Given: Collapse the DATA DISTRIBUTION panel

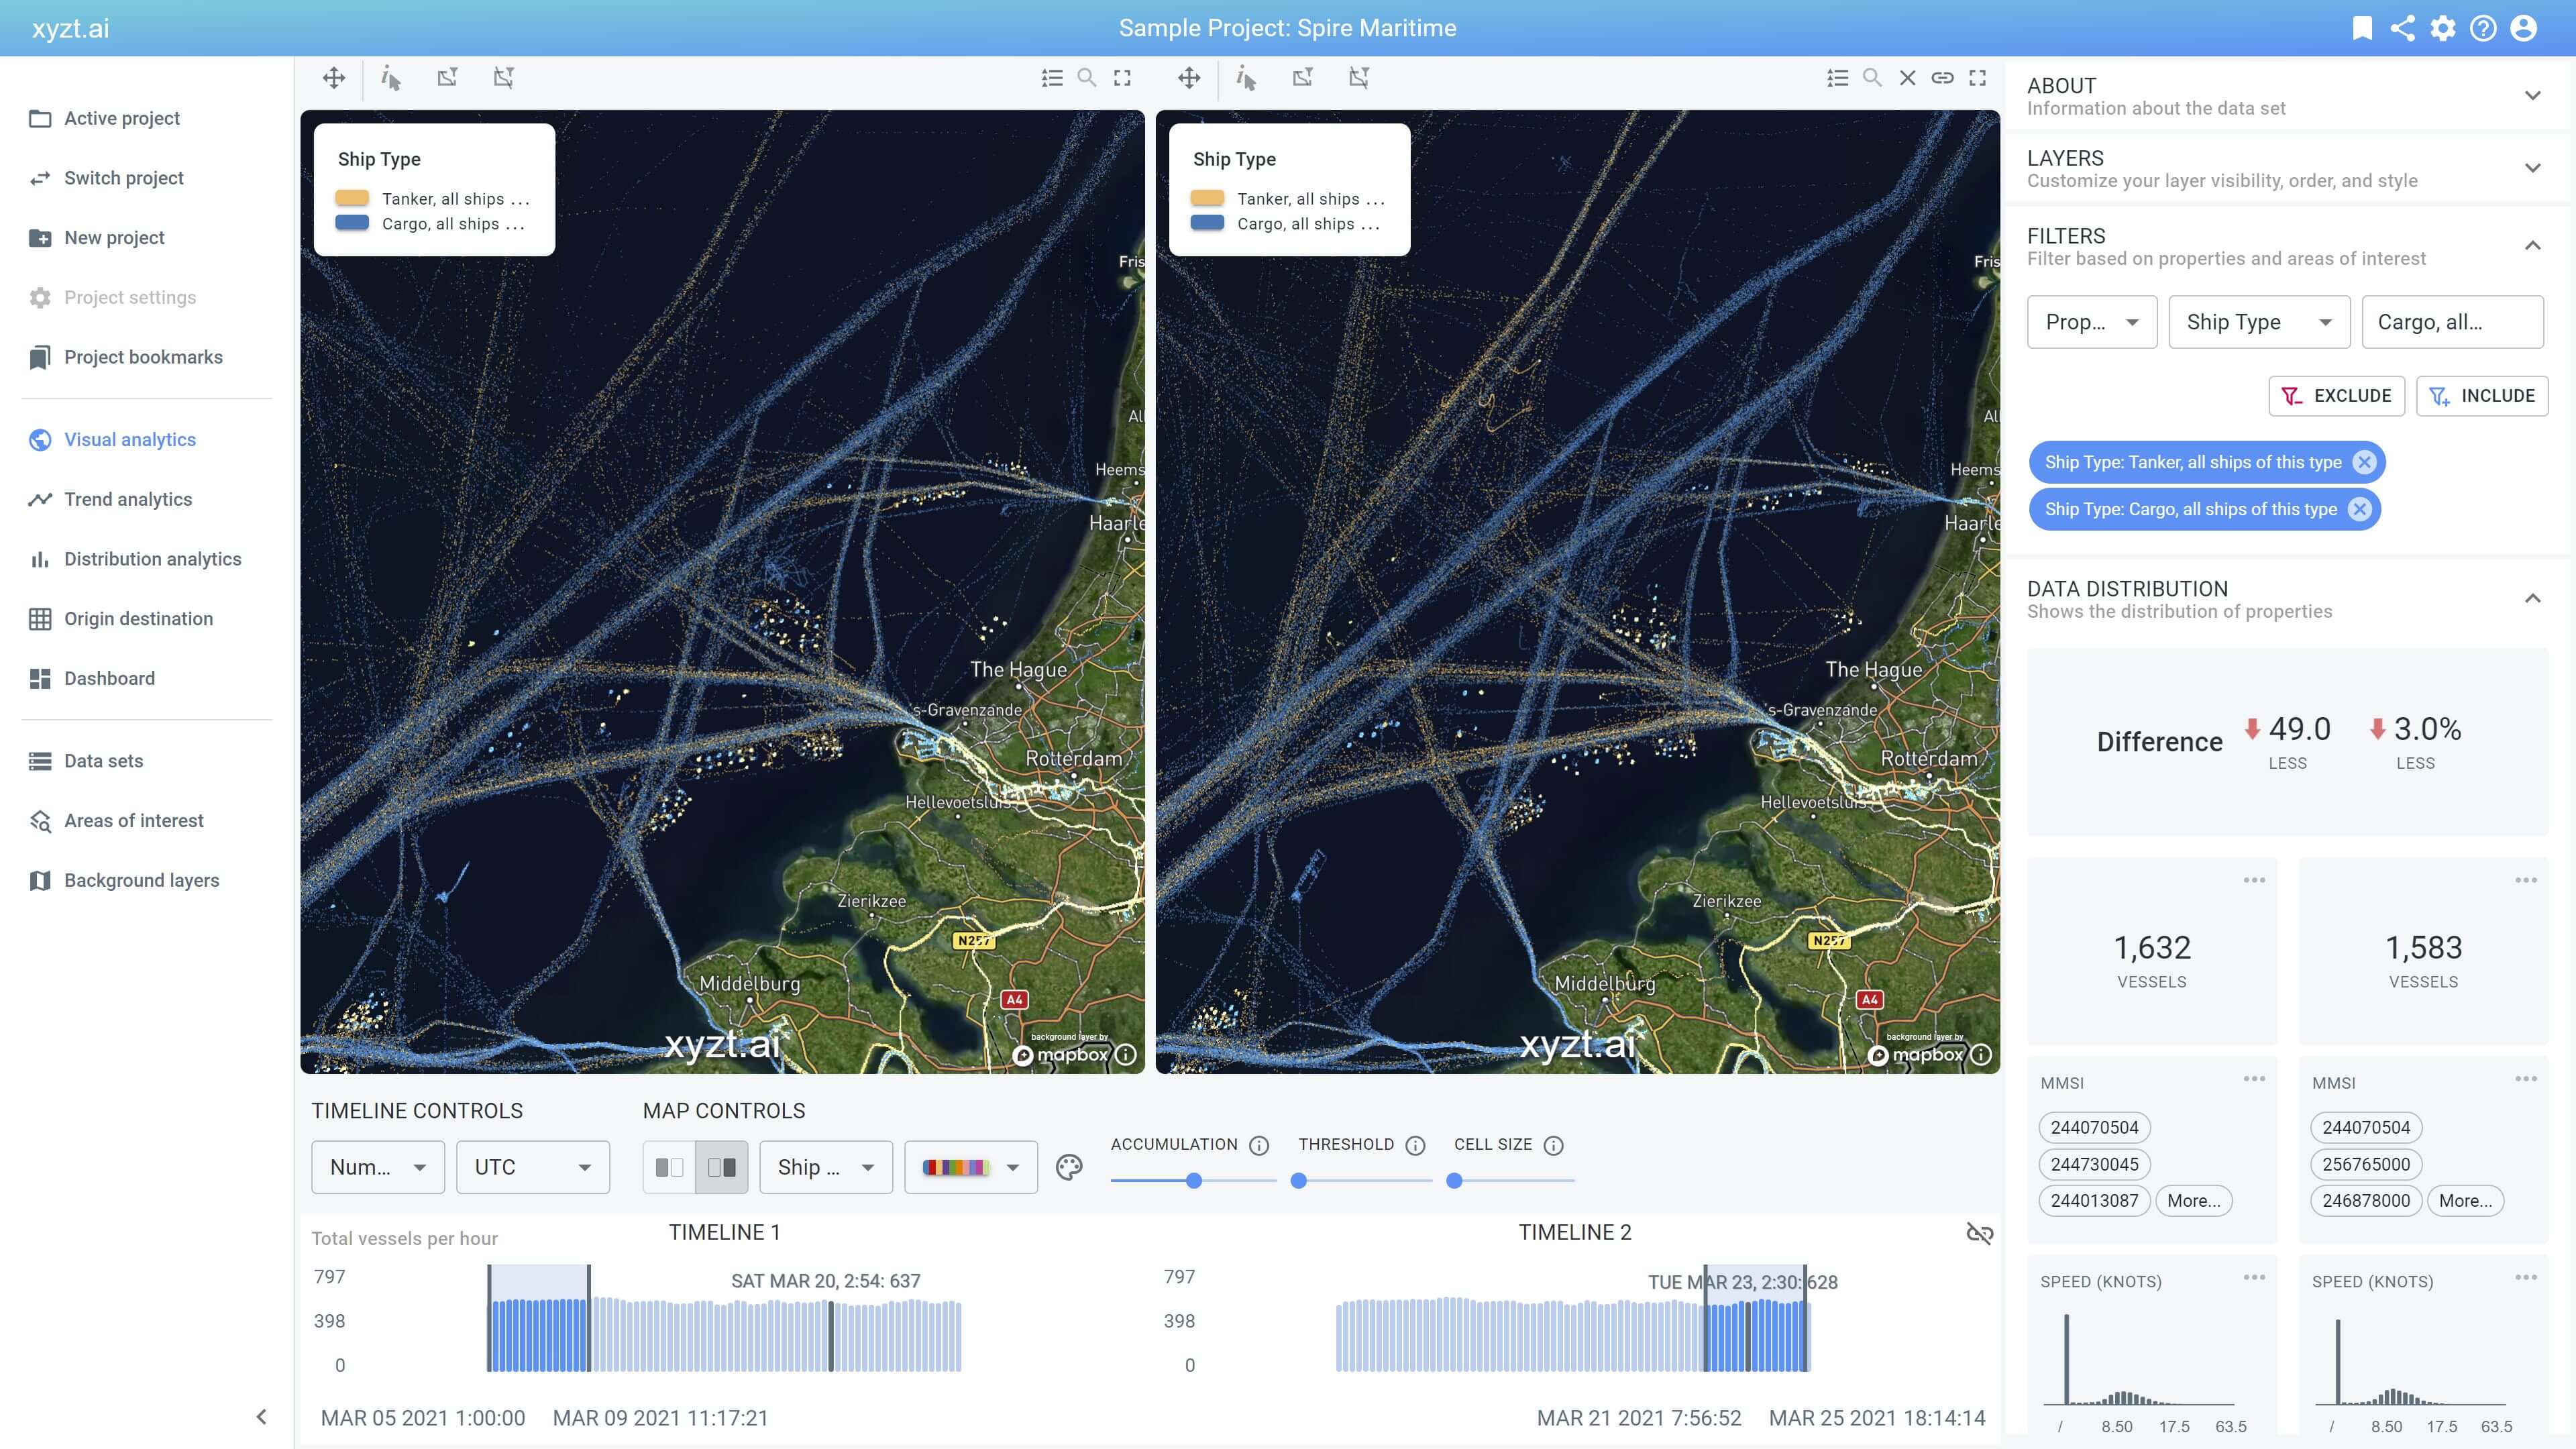Looking at the screenshot, I should pyautogui.click(x=2532, y=599).
